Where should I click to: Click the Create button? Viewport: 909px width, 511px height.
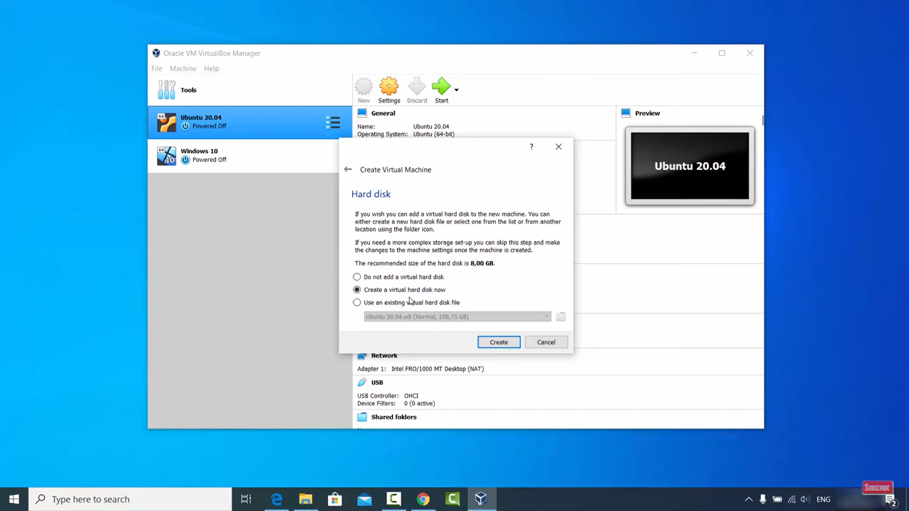pyautogui.click(x=499, y=342)
